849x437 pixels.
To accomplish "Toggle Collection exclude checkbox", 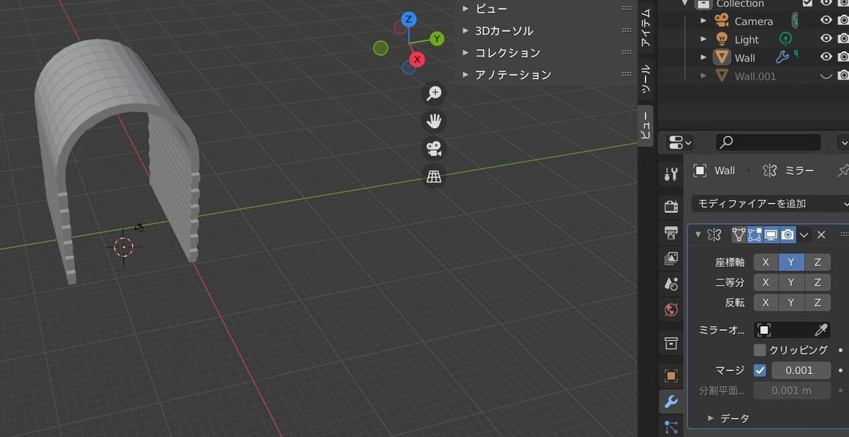I will tap(807, 4).
